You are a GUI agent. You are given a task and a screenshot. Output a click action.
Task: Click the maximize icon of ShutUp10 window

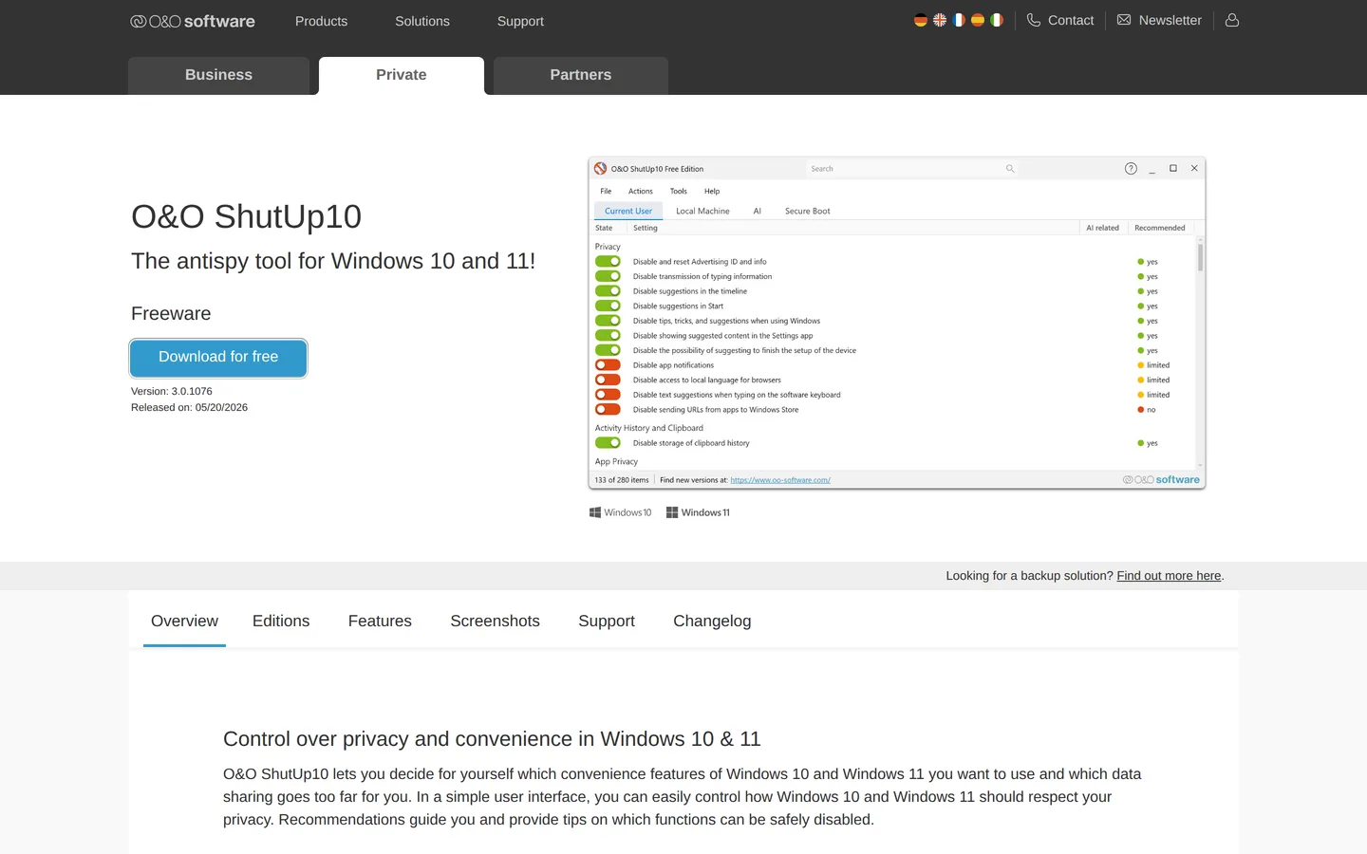[1173, 169]
